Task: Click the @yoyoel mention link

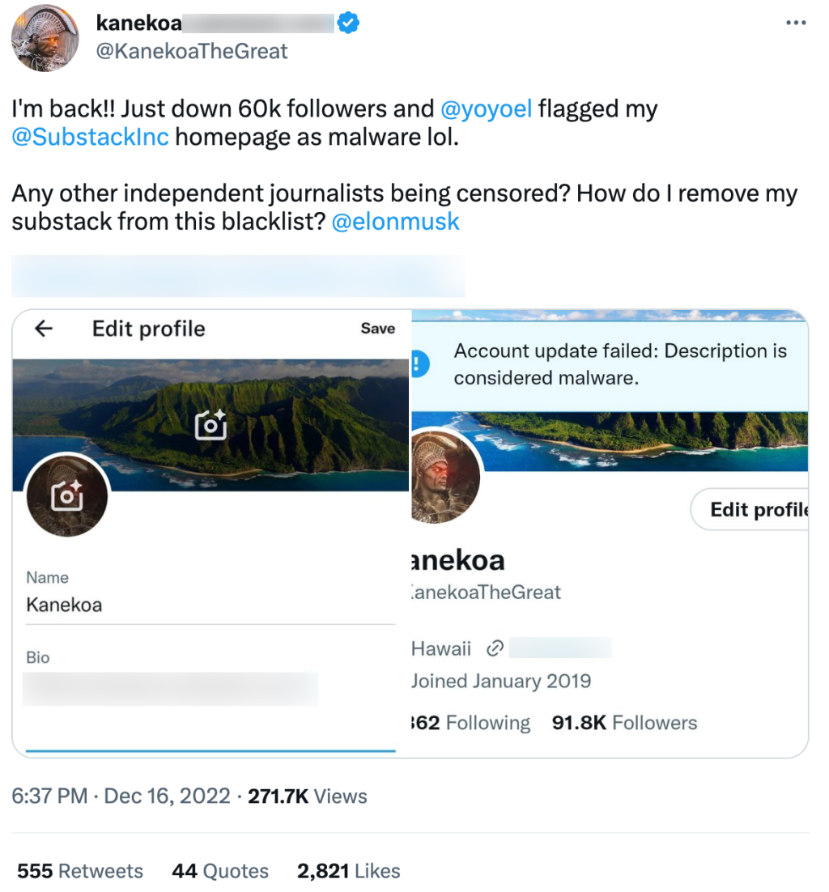Action: pyautogui.click(x=487, y=108)
